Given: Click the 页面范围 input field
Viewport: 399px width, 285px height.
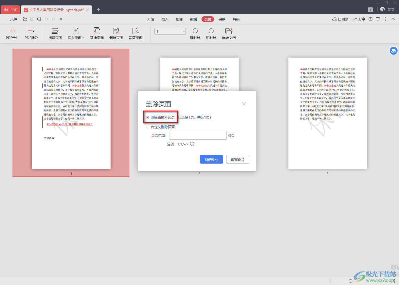Looking at the screenshot, I should click(x=198, y=136).
